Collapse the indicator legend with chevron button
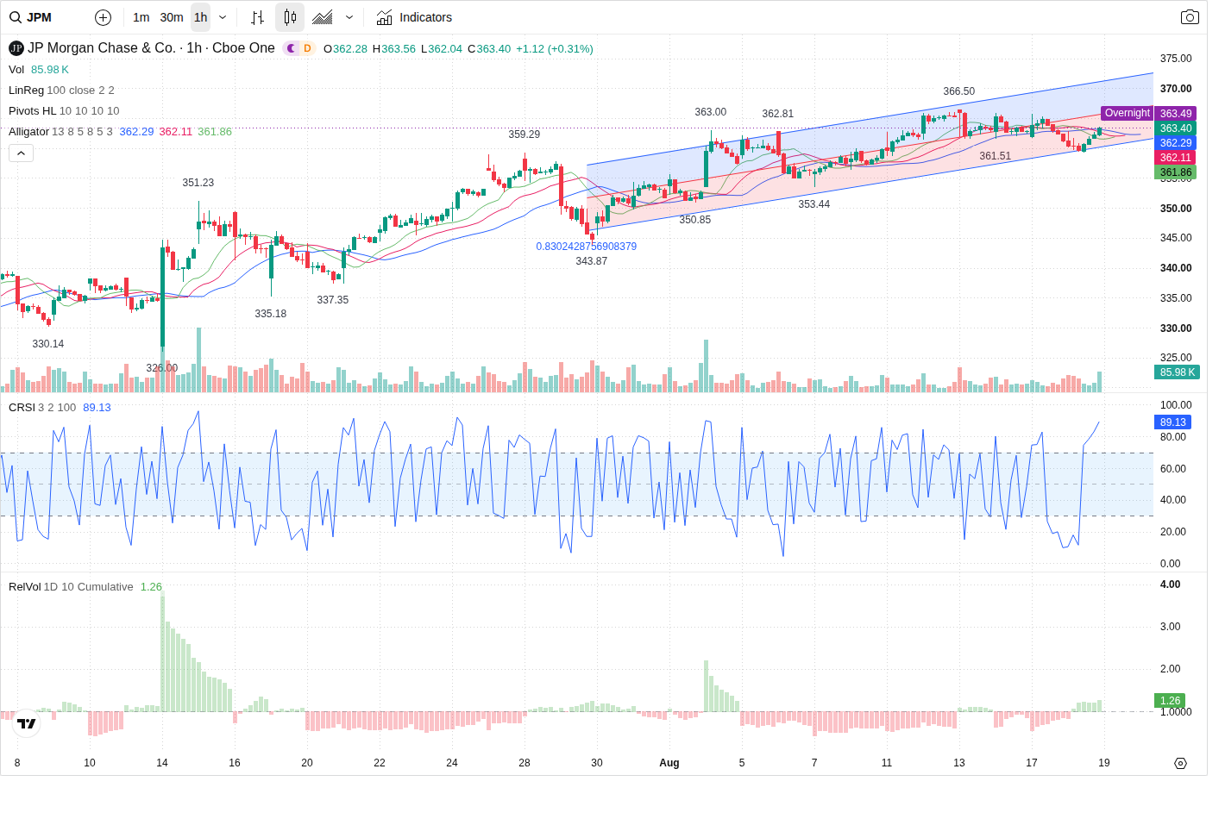Screen dimensions: 1225x819 [x=22, y=153]
